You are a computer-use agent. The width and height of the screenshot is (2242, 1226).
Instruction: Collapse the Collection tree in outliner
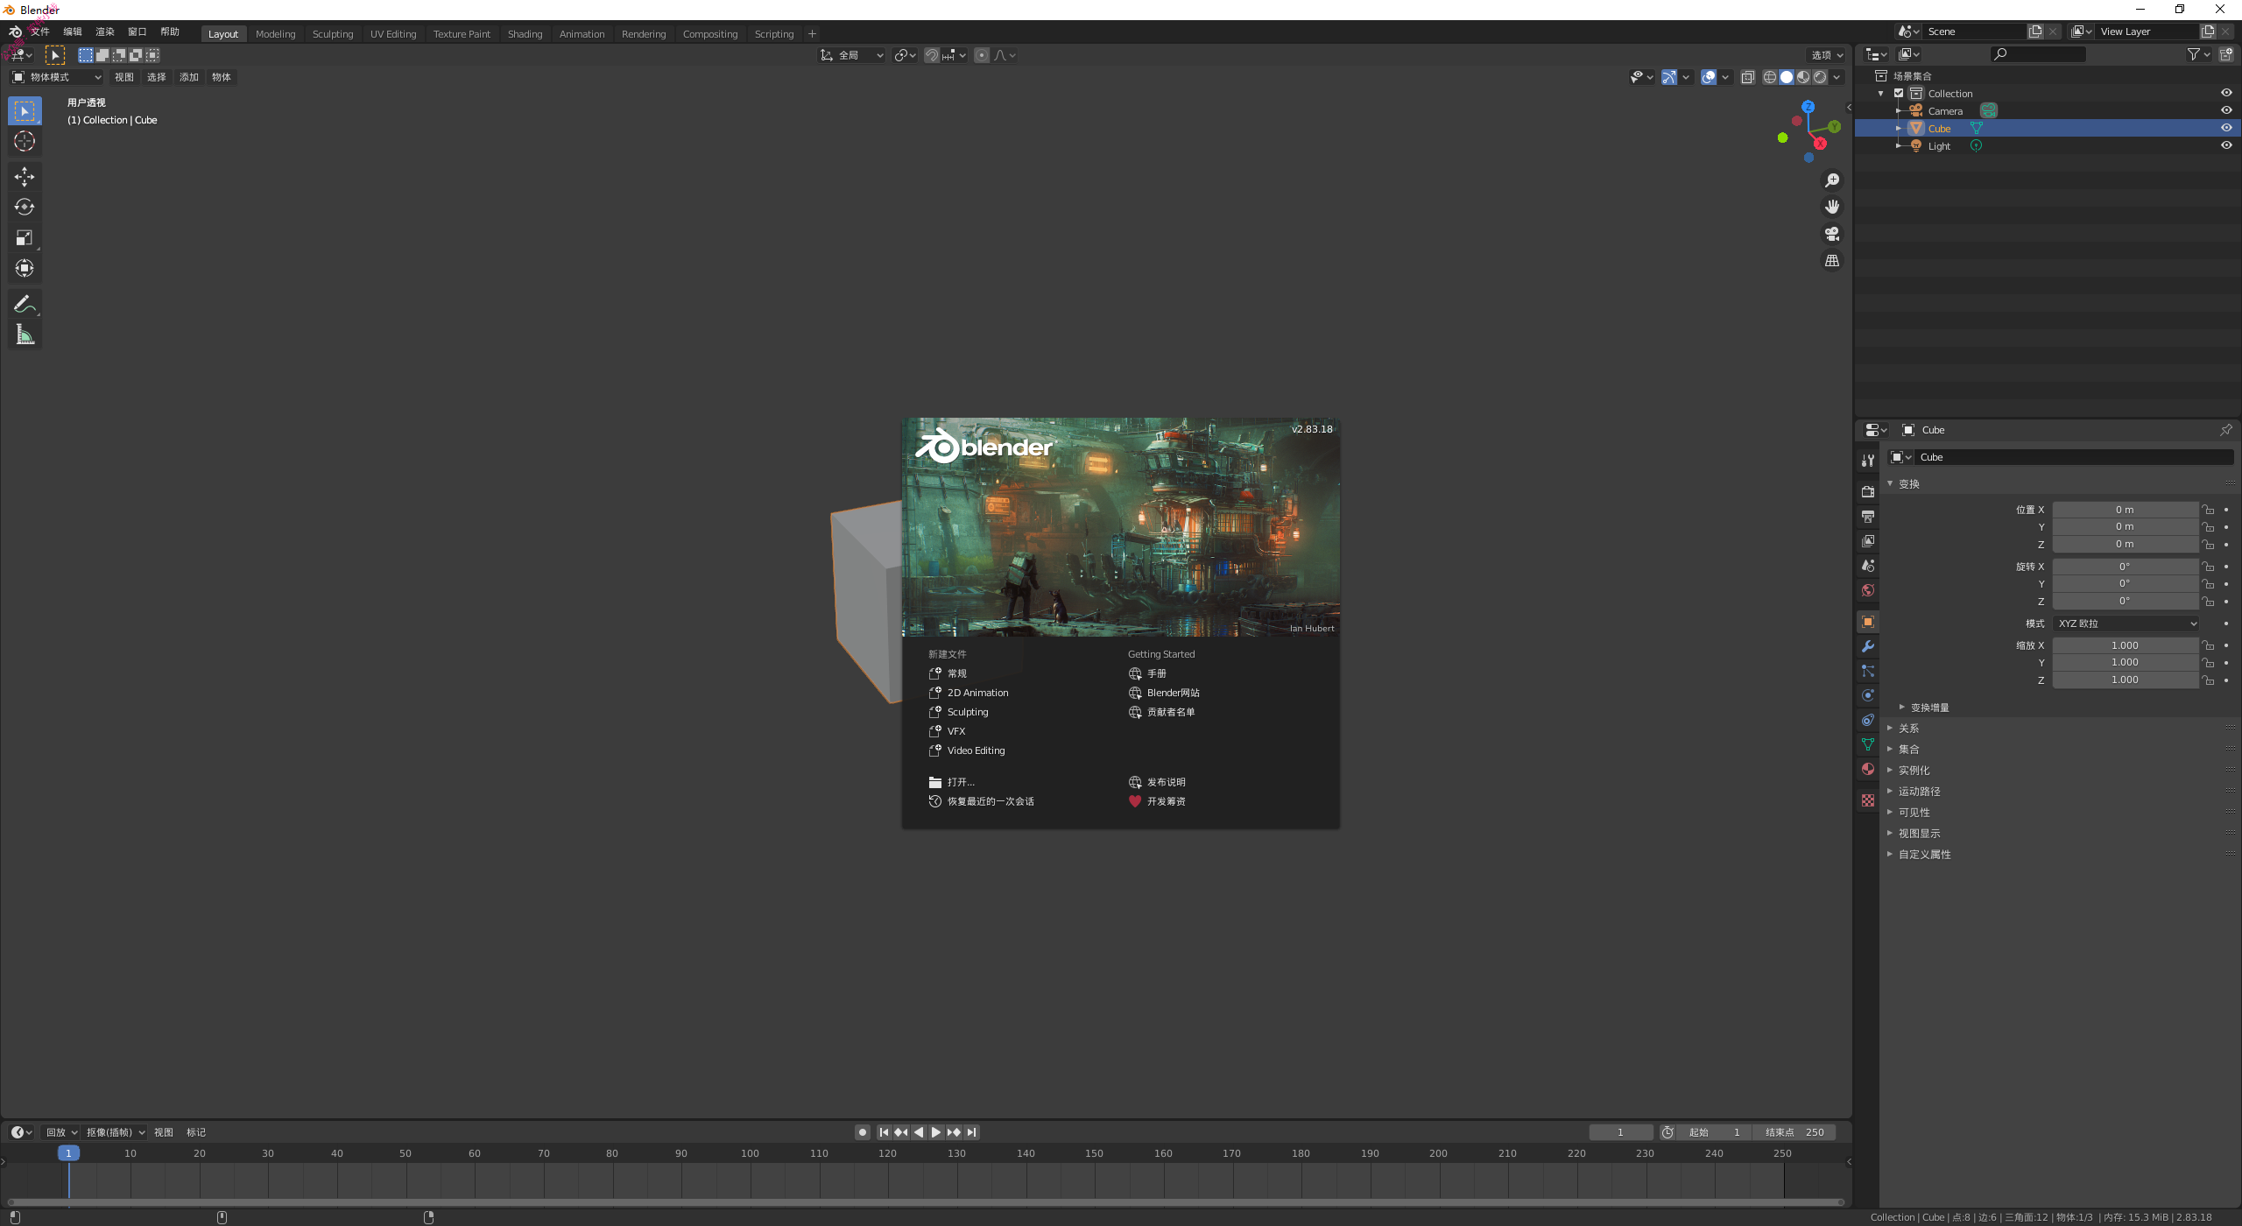1880,94
